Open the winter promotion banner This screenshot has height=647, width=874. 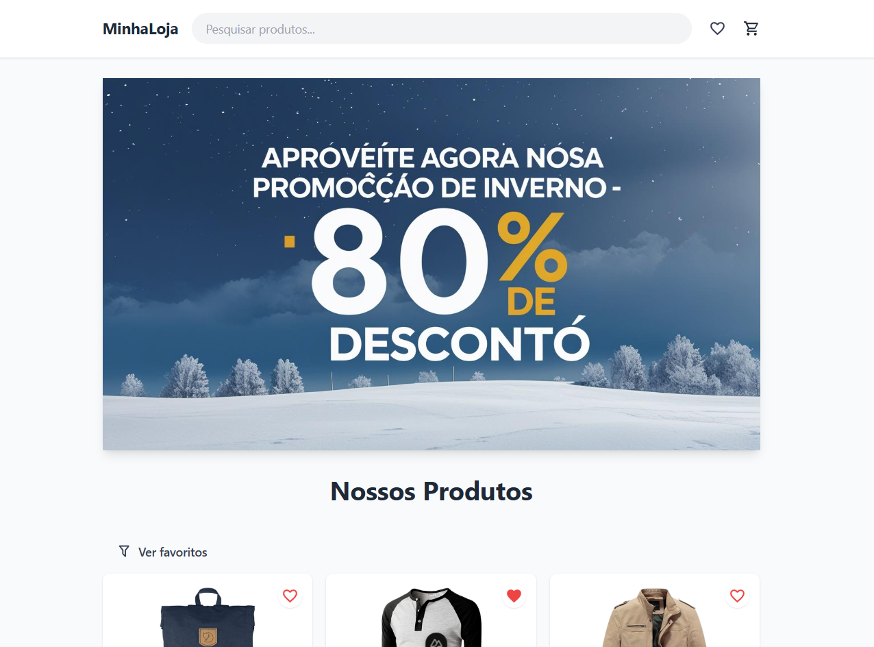(x=432, y=264)
